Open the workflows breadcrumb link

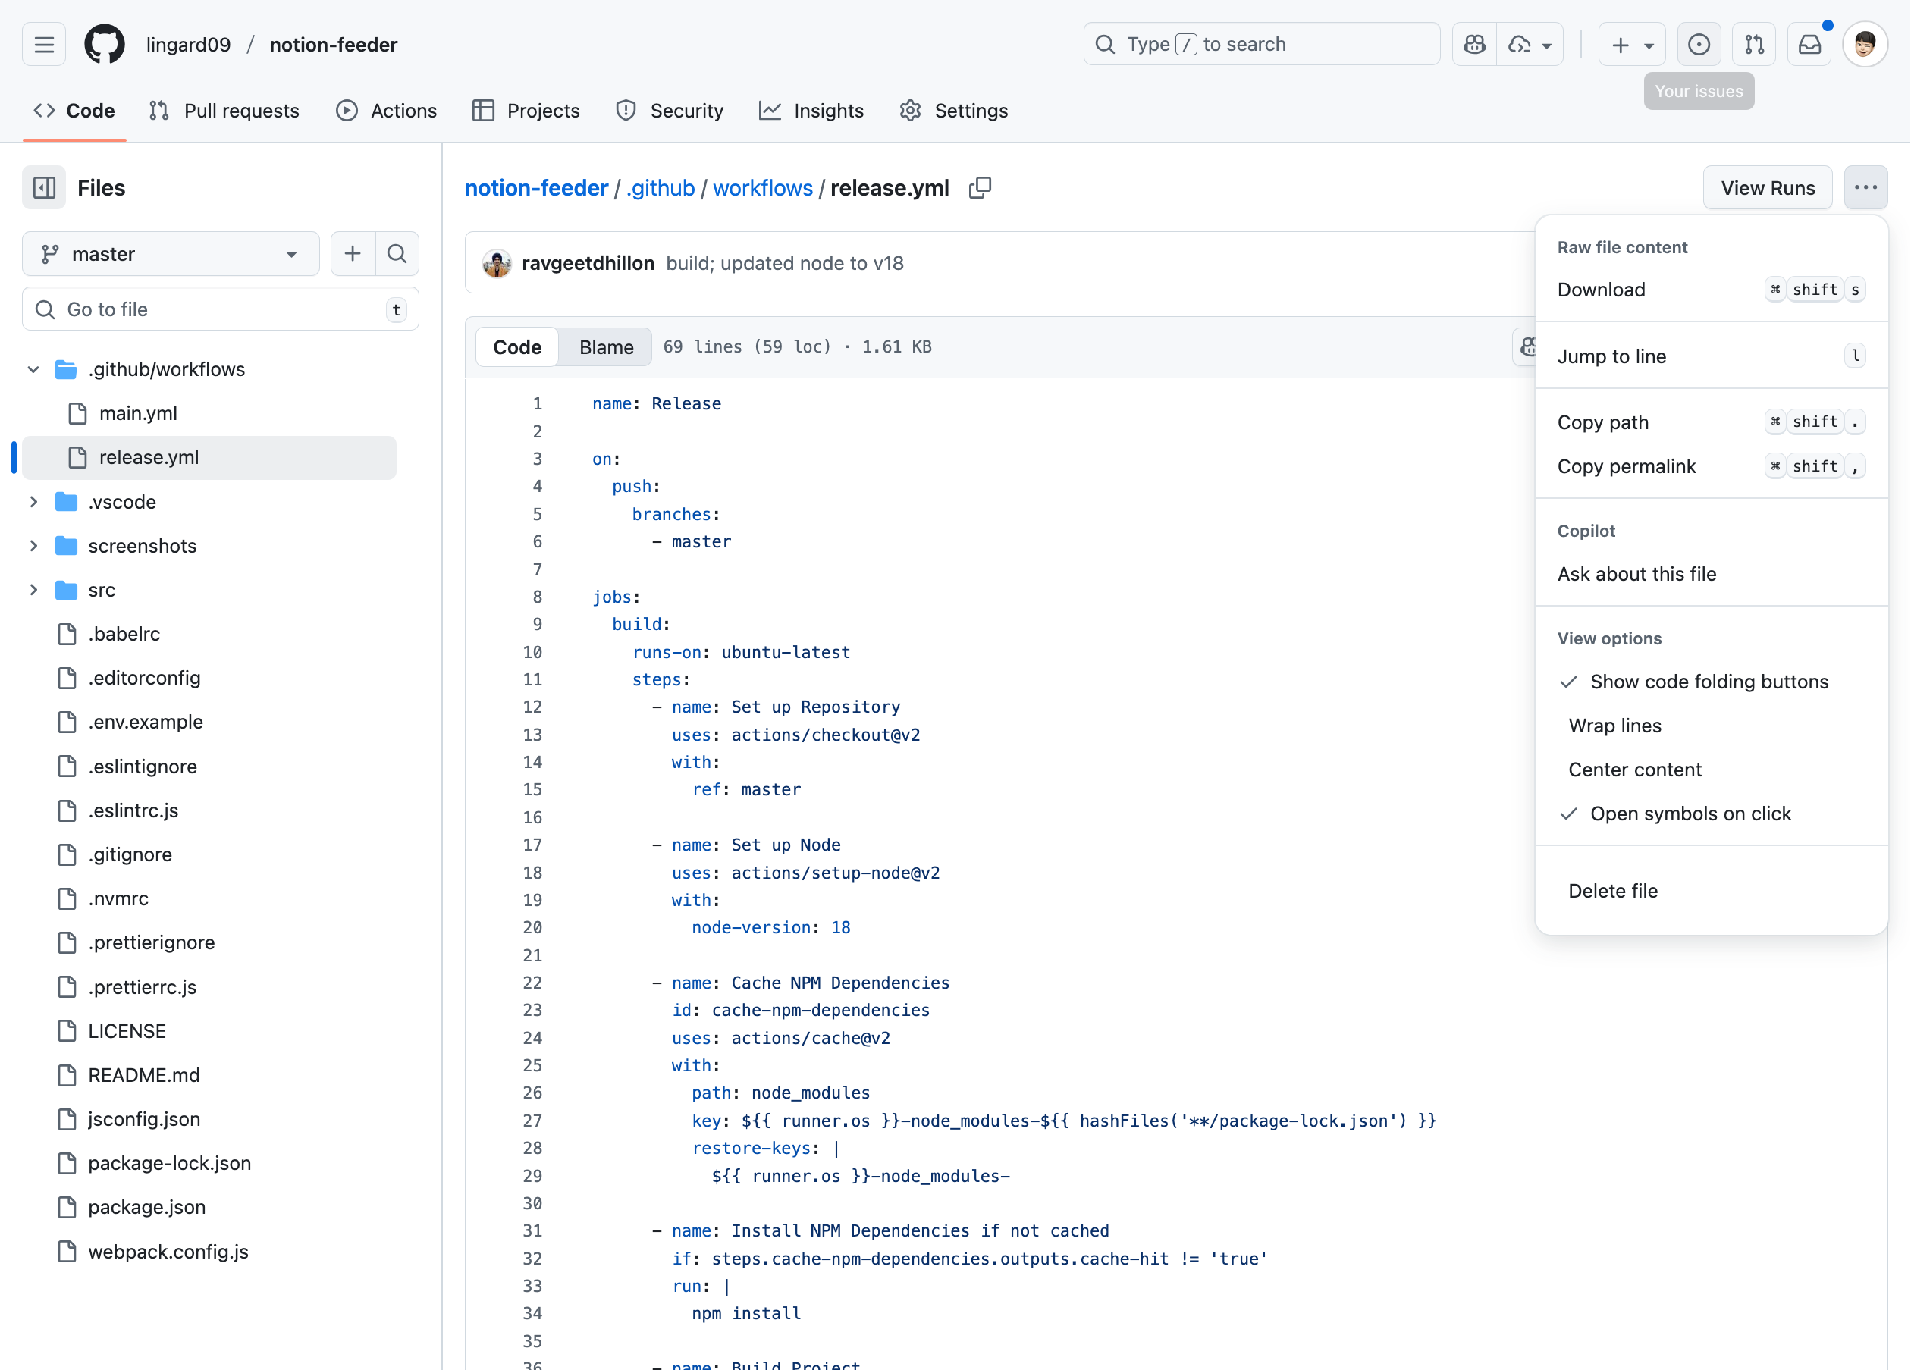pyautogui.click(x=763, y=188)
